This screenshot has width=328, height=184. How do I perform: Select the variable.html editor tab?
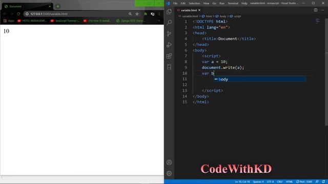pyautogui.click(x=189, y=10)
